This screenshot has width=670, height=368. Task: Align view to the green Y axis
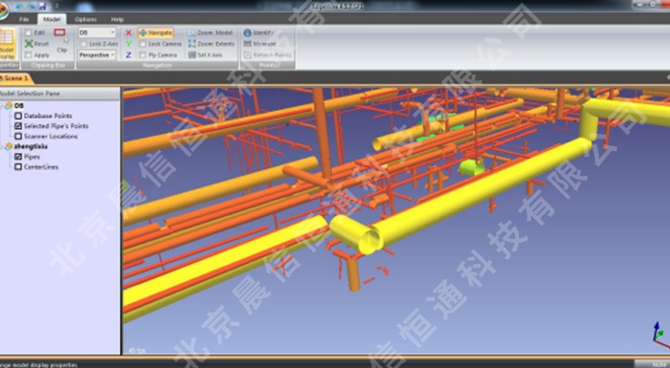128,44
